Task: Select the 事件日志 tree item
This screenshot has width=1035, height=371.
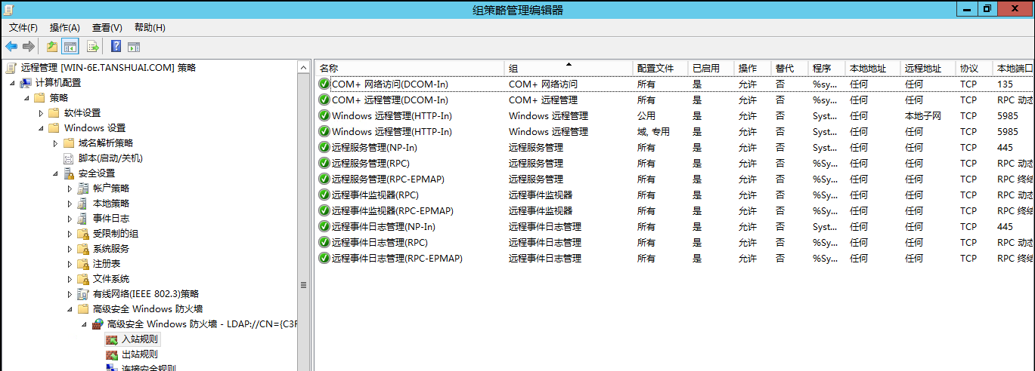Action: point(110,219)
